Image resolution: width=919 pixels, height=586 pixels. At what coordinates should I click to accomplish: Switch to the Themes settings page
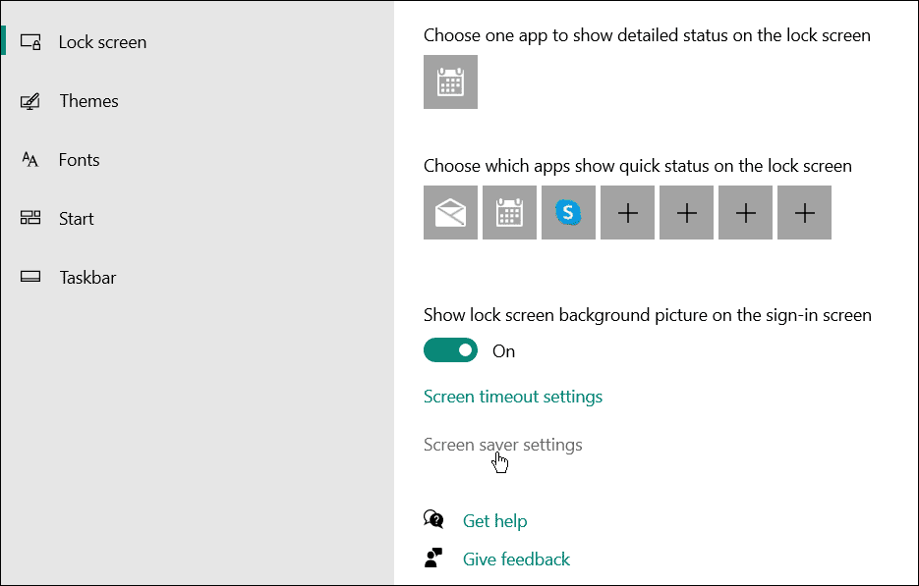(88, 100)
